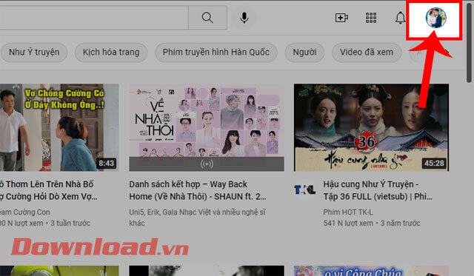Image resolution: width=474 pixels, height=276 pixels.
Task: Open the 'Về Nhà Thôi' mix thumbnail
Action: pyautogui.click(x=207, y=127)
